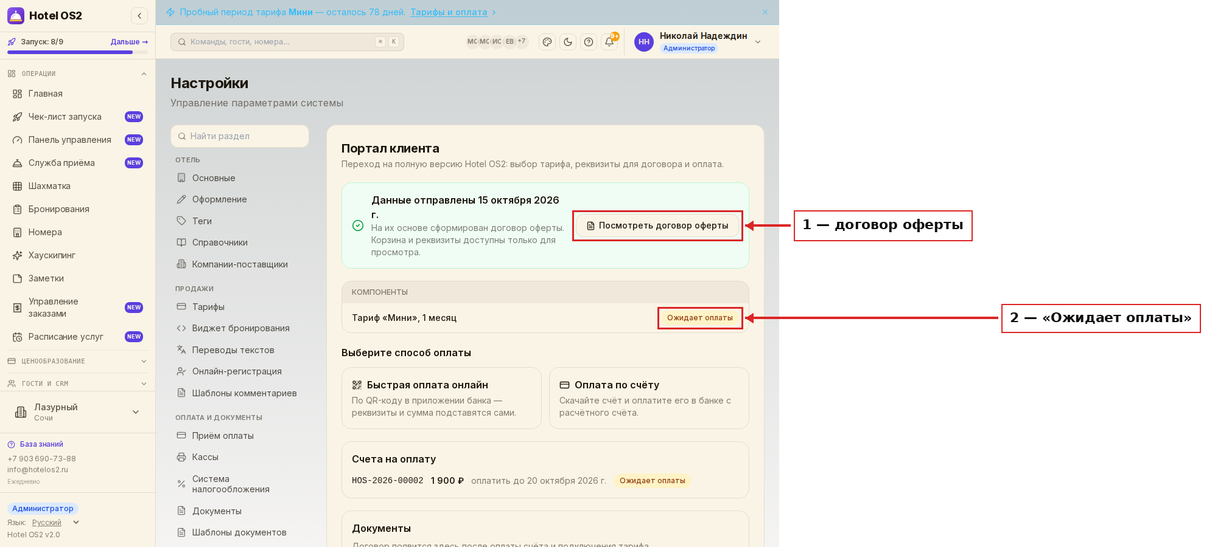
Task: Focus the Найти раздел search field
Action: pyautogui.click(x=240, y=136)
